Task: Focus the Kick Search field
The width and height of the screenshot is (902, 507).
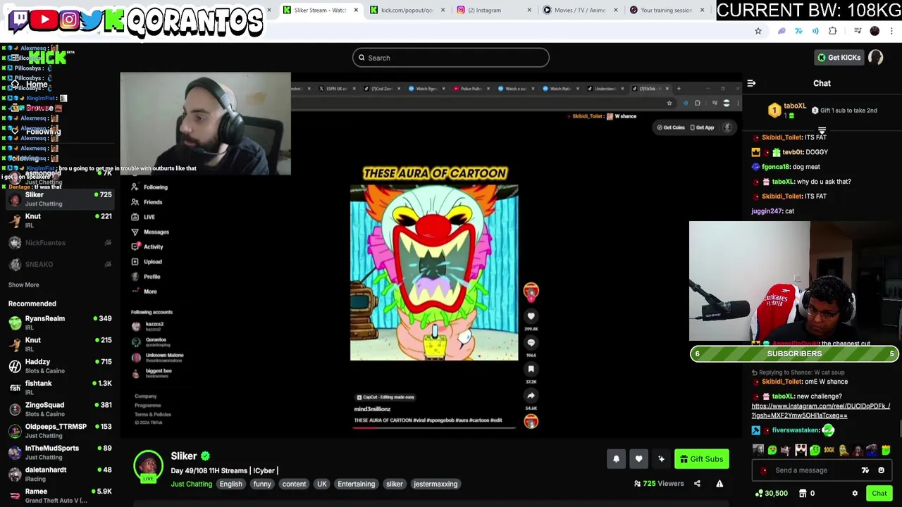Action: click(x=451, y=58)
